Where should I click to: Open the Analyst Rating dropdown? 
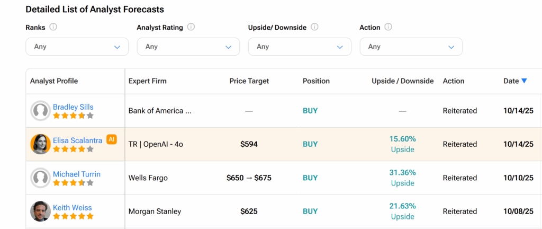coord(188,47)
